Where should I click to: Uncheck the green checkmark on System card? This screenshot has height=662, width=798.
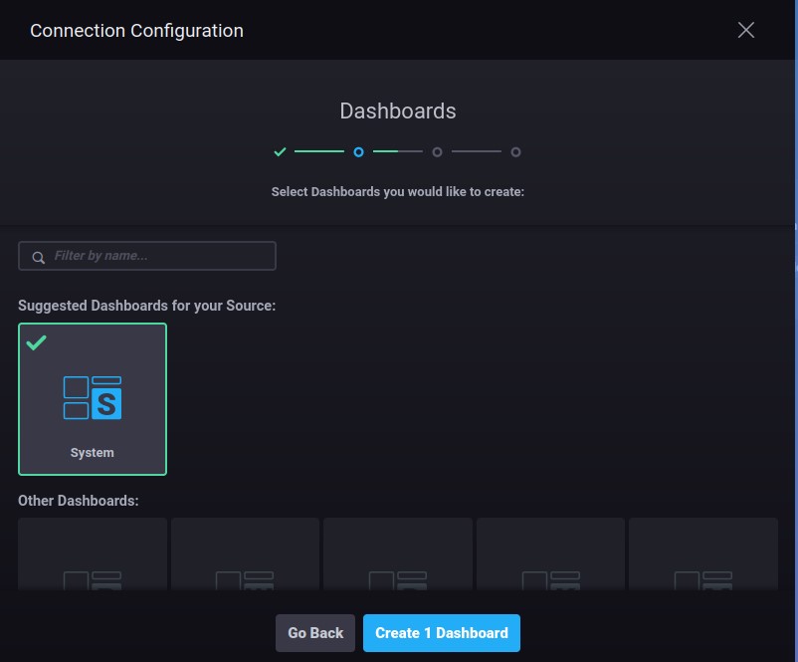tap(36, 342)
